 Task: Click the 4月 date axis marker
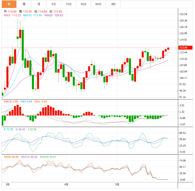[x=66, y=184]
